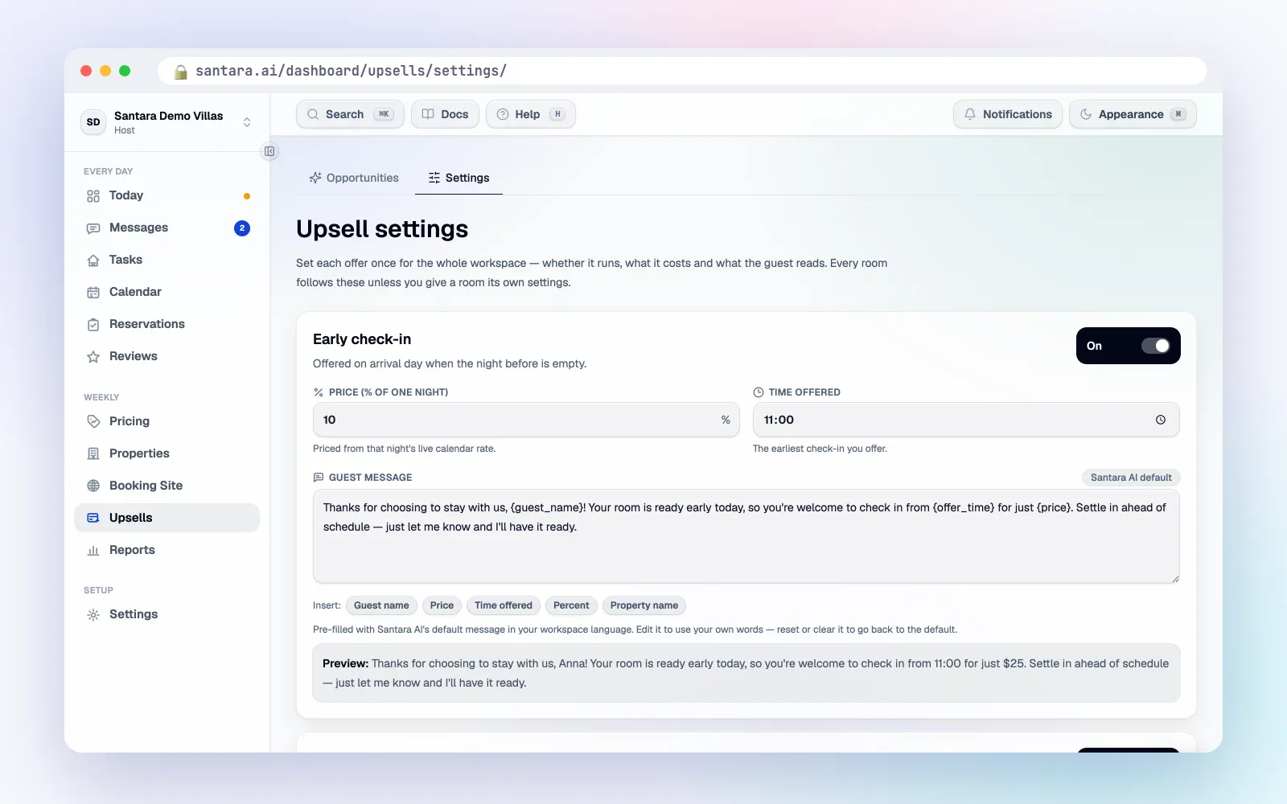Click the Santara AI default badge

coord(1131,478)
